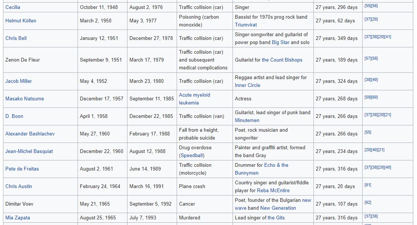Screen dimensions: 417x225
Task: Click the age 27 years, 349 days
Action: (337, 38)
